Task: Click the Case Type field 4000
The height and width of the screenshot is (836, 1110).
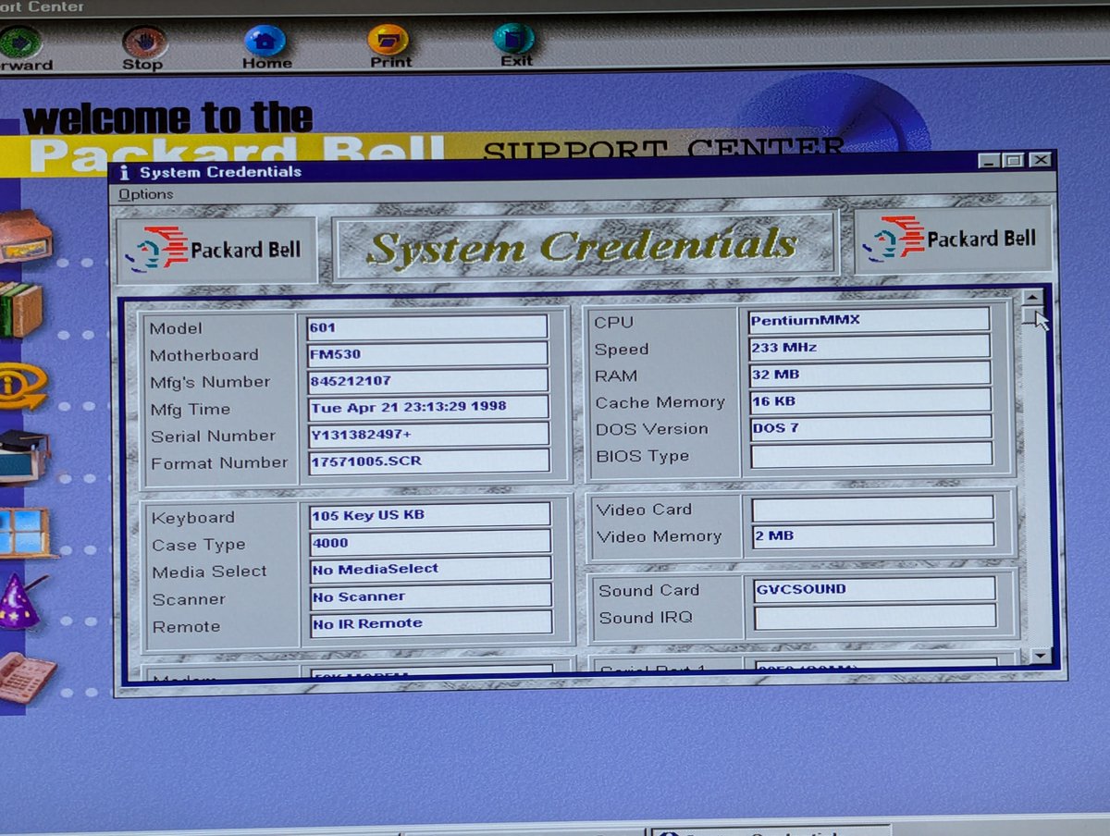Action: pos(430,542)
